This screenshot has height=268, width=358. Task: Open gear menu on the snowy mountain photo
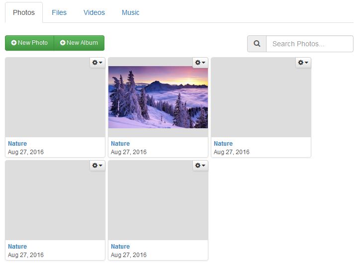200,62
